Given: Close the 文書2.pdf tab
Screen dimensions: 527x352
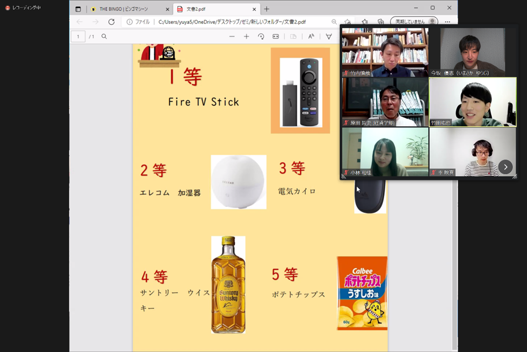Looking at the screenshot, I should click(x=254, y=9).
